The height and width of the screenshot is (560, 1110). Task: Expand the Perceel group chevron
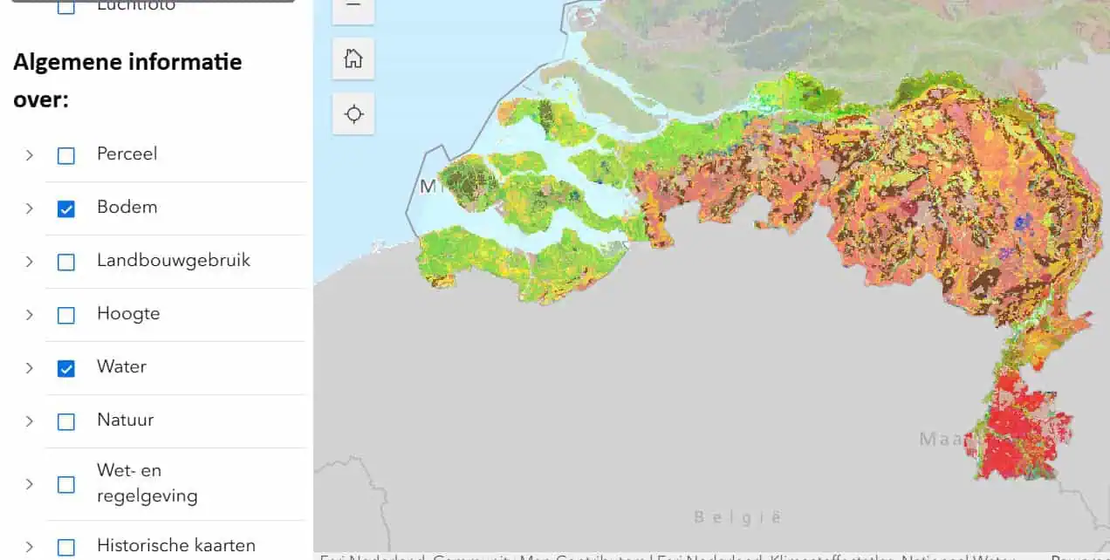point(30,155)
